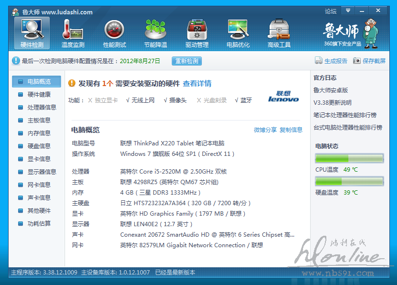
Task: Click the 微博分享 weibo share link
Action: [265, 130]
